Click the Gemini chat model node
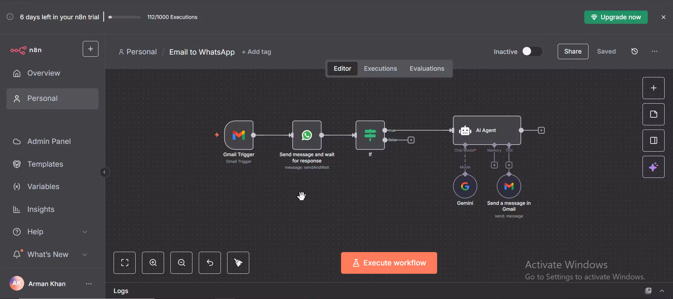 465,186
